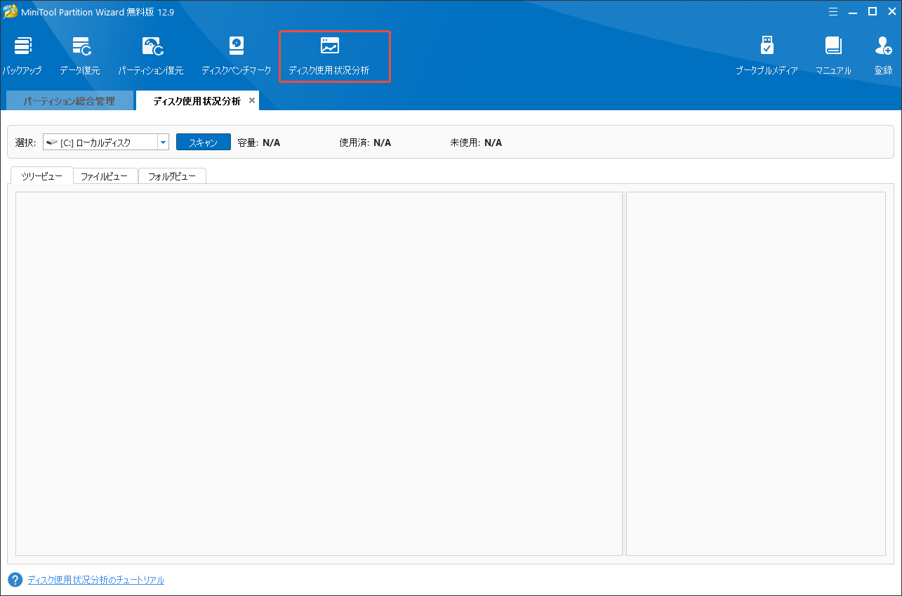Minimize the MiniTool window
This screenshot has height=596, width=902.
[x=853, y=11]
